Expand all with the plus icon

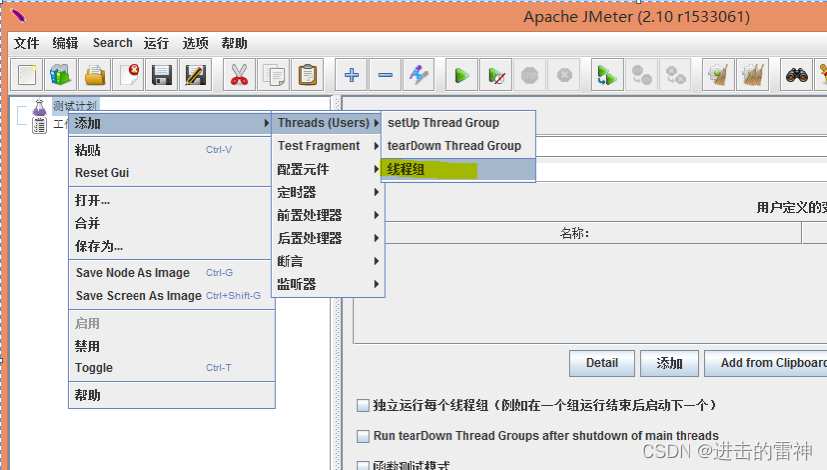coord(352,75)
